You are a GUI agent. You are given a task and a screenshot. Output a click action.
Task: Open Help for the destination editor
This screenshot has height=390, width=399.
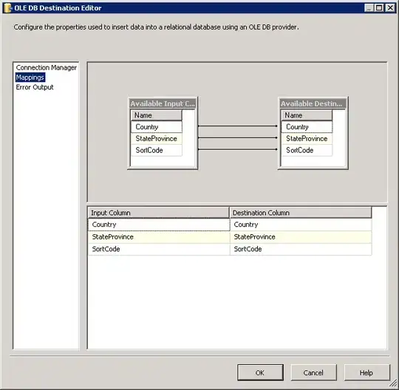pyautogui.click(x=366, y=372)
